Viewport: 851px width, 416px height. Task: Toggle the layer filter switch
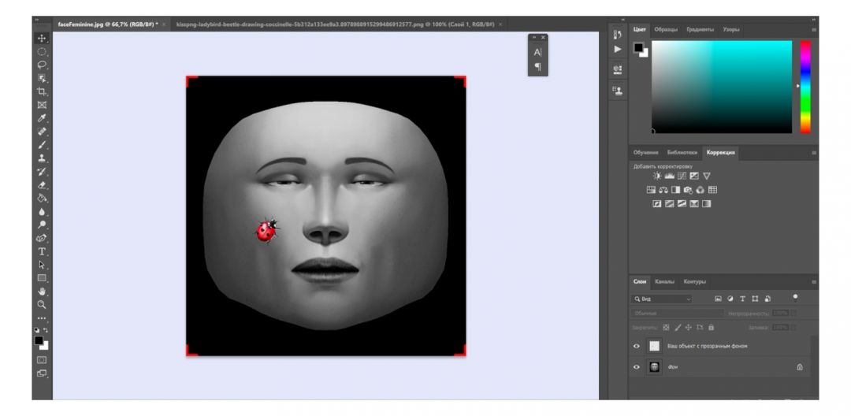point(794,298)
